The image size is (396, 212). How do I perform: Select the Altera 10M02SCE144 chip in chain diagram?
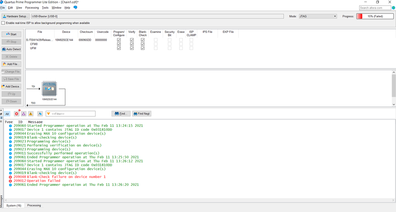[x=49, y=89]
